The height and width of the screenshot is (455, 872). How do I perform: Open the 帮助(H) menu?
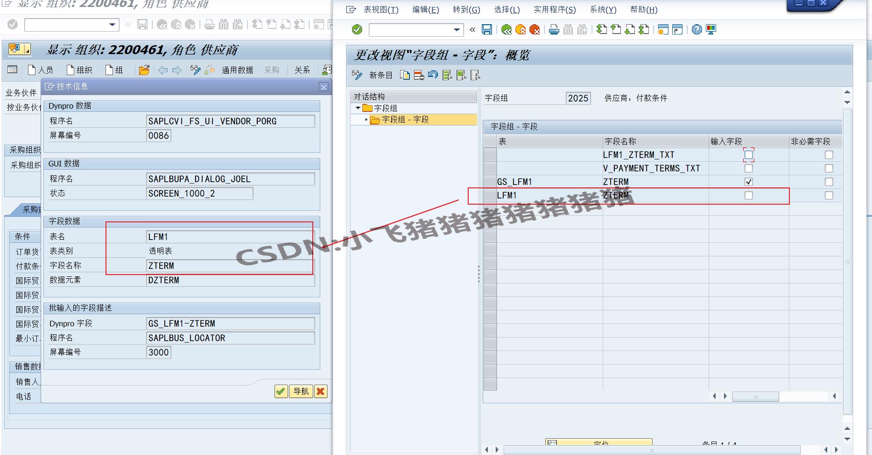tap(644, 10)
